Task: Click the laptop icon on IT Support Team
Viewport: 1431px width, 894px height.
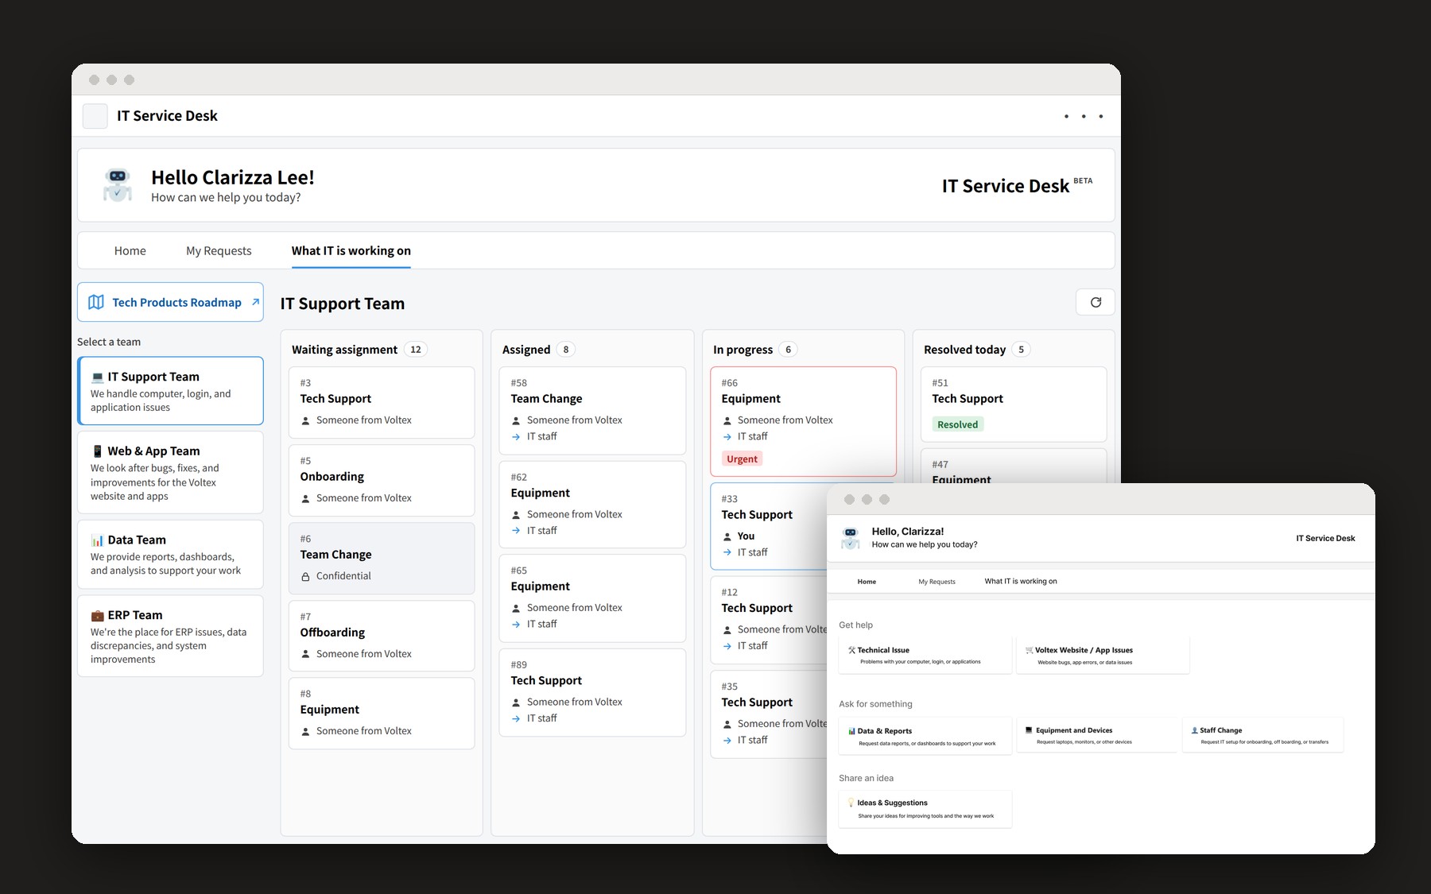Action: tap(97, 377)
